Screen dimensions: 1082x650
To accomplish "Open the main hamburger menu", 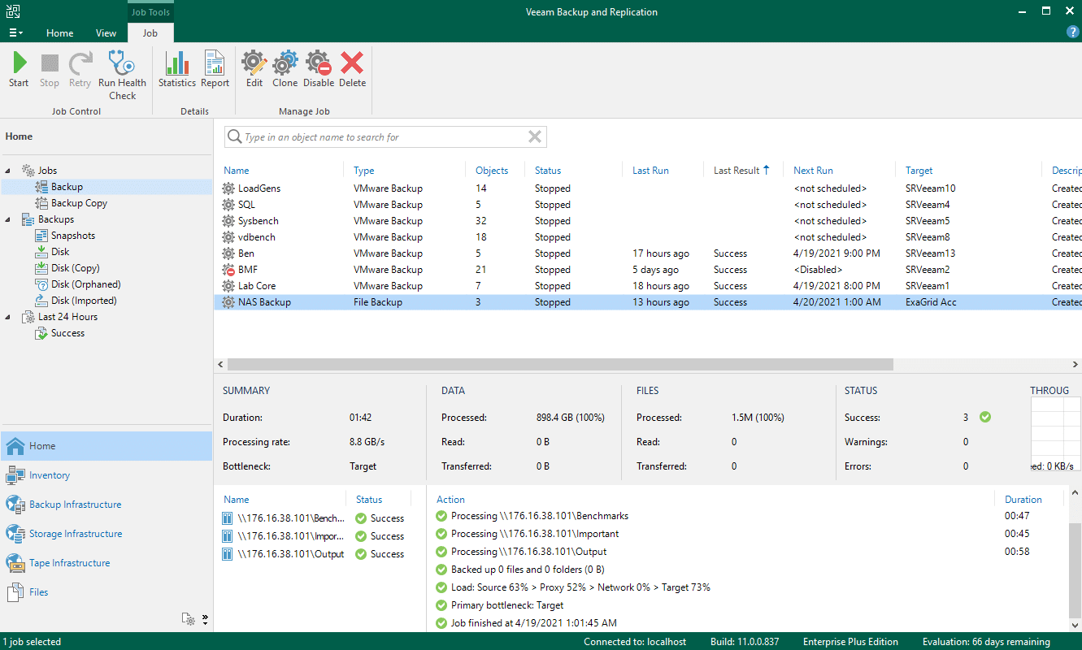I will 15,33.
